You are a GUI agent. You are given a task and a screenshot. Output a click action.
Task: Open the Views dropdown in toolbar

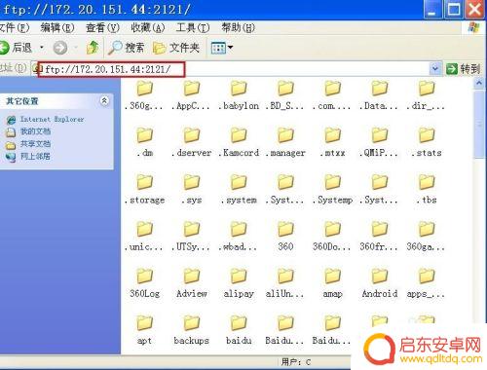coord(222,48)
